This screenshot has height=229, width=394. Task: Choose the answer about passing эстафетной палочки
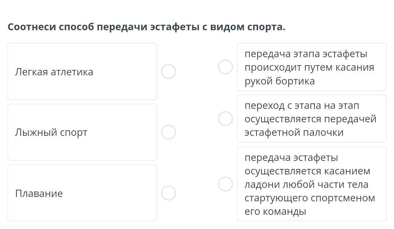[x=312, y=119]
